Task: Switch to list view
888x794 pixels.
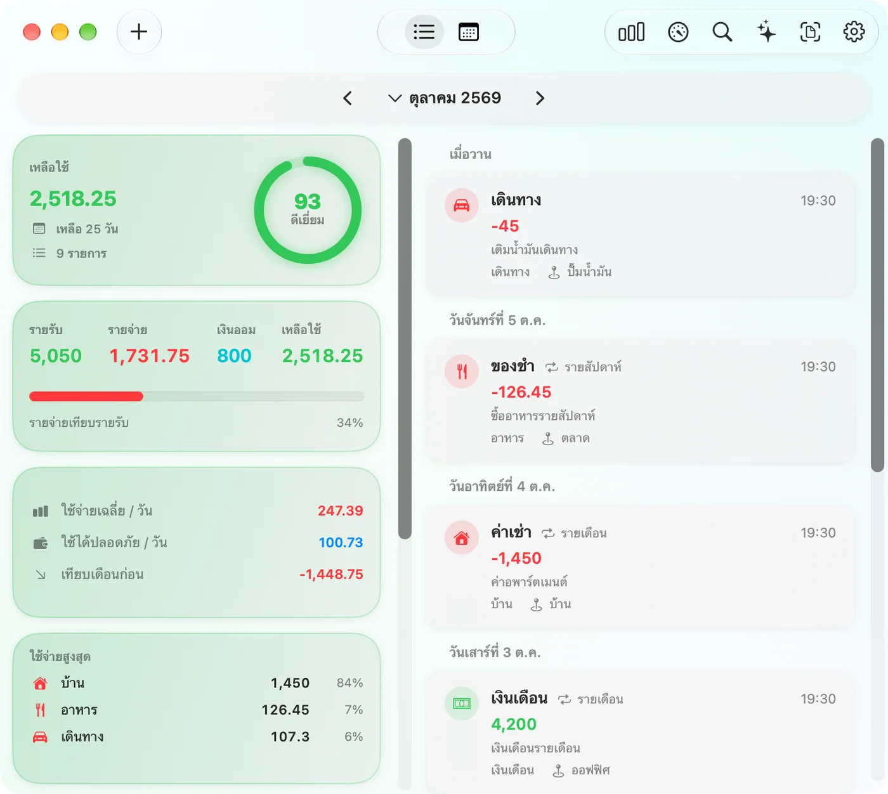Action: tap(424, 32)
